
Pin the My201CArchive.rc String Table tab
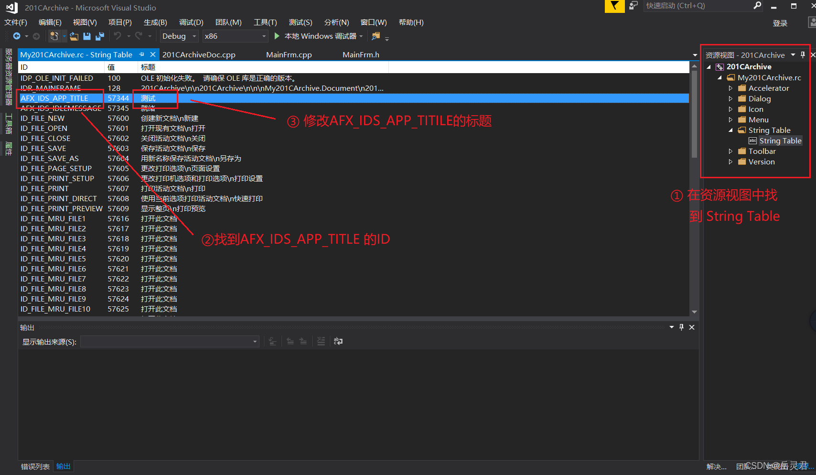click(x=141, y=54)
